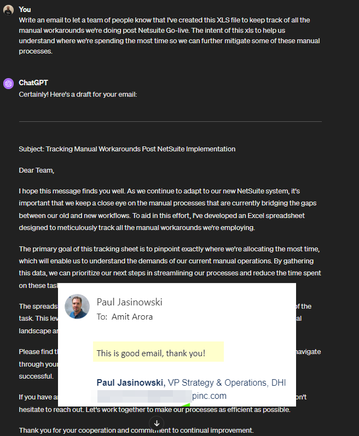
Task: Click the highlighted 'This is good email' text
Action: 151,353
